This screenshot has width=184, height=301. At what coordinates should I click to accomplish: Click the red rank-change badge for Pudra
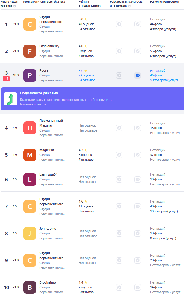click(x=6, y=79)
